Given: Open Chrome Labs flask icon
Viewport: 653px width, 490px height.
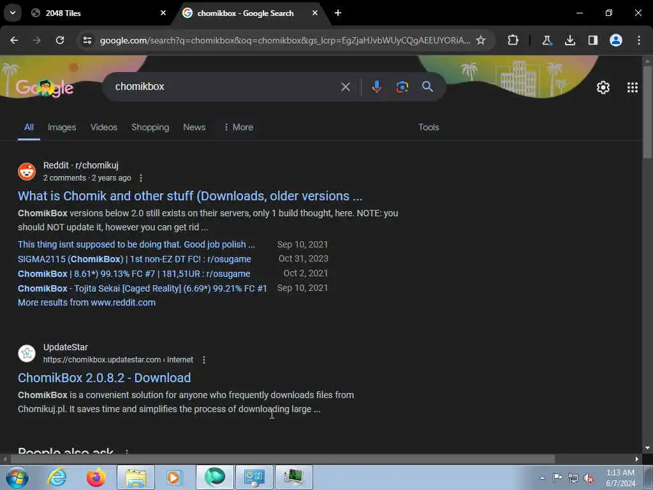Looking at the screenshot, I should [x=547, y=40].
